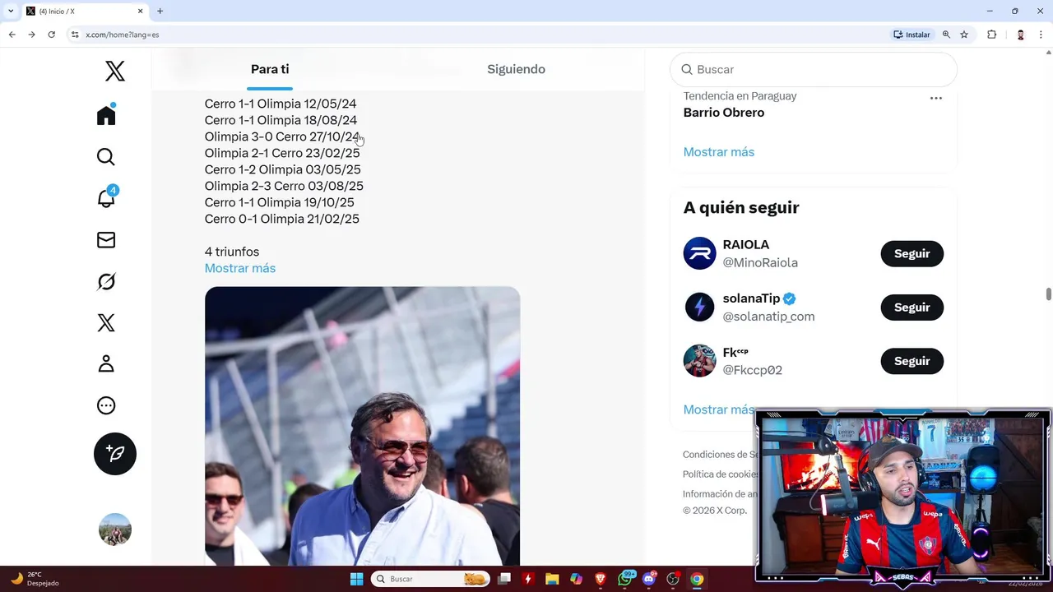Screen dimensions: 1053x592
Task: Open solanaTip profile avatar
Action: click(x=700, y=307)
